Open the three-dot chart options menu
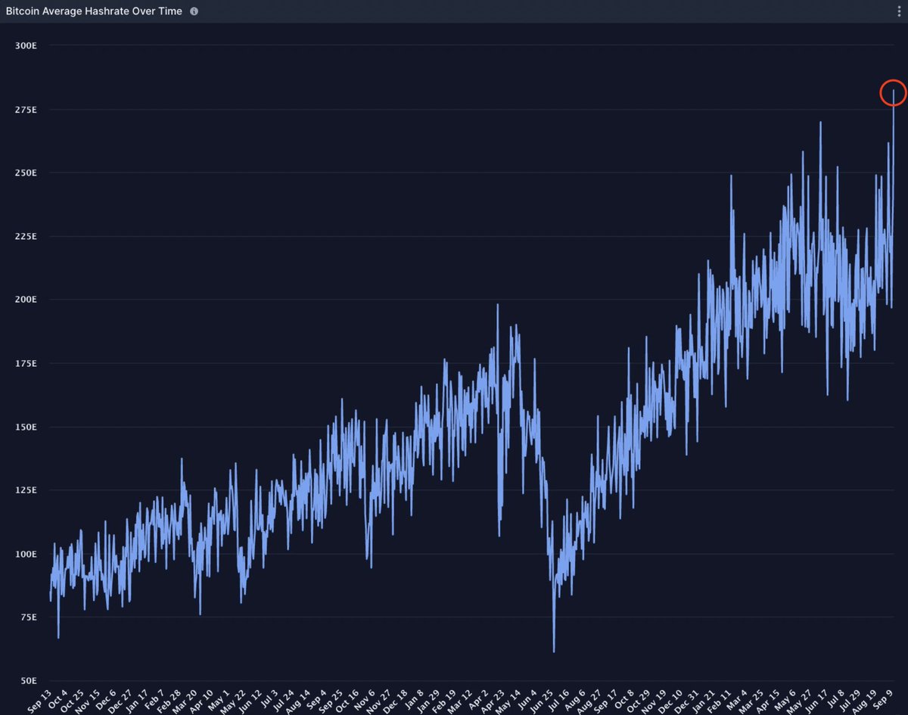Viewport: 908px width, 715px height. (x=898, y=11)
